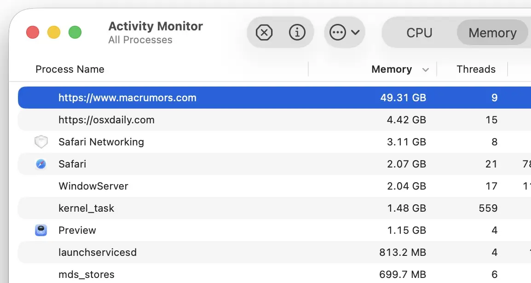Click the 15 threads value for osxdaily
Image resolution: width=531 pixels, height=283 pixels.
491,120
